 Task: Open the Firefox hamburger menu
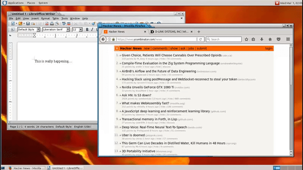(288, 39)
